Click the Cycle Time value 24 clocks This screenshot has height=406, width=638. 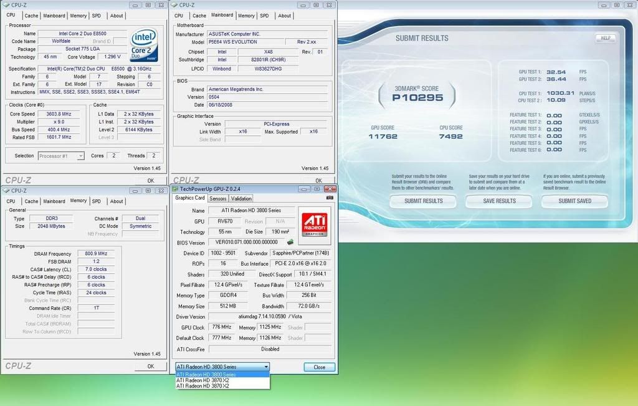[x=96, y=292]
